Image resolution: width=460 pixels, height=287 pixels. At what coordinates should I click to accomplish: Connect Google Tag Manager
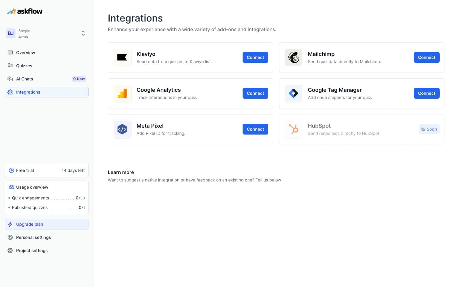click(427, 93)
